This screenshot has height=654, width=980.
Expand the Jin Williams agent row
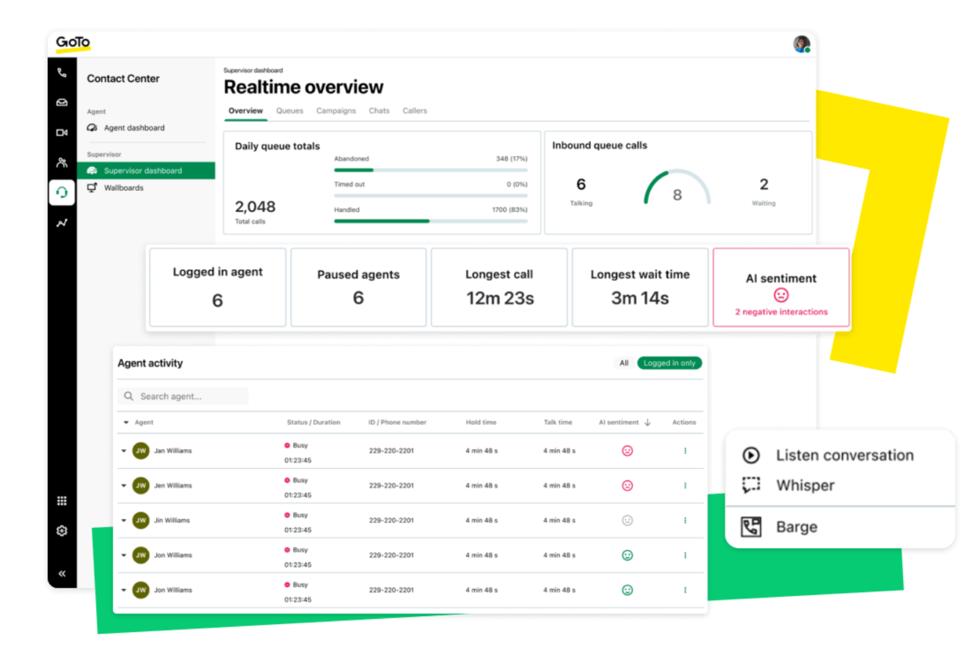124,520
